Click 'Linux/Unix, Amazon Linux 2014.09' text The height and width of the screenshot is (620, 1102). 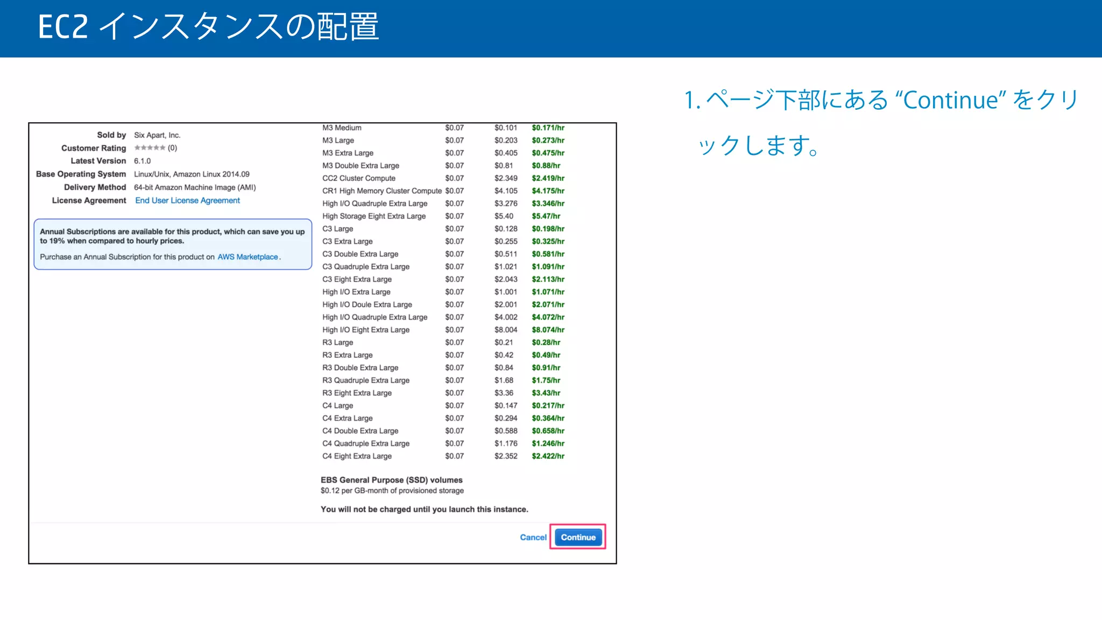tap(192, 174)
